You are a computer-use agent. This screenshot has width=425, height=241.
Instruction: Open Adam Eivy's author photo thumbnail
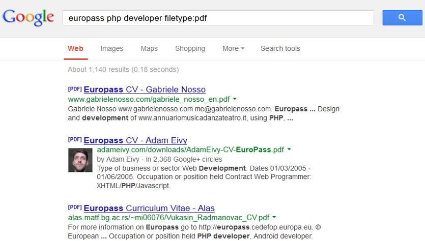click(x=80, y=160)
